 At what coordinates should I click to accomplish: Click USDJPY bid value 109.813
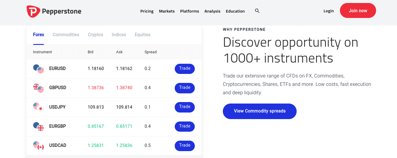click(96, 107)
